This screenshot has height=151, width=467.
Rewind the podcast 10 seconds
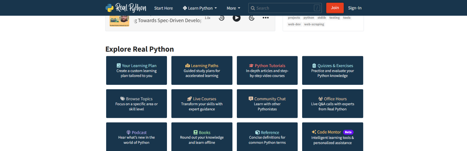(221, 18)
